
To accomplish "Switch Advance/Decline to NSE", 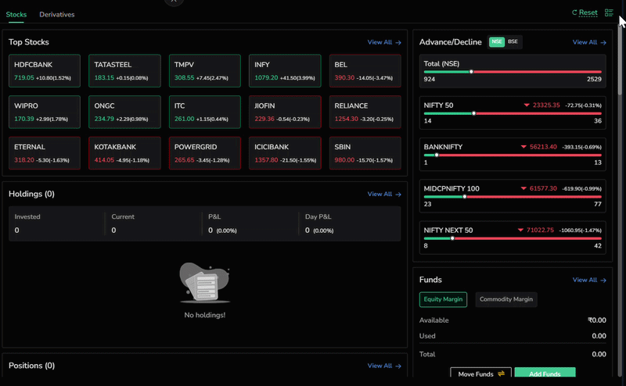I will click(x=497, y=42).
